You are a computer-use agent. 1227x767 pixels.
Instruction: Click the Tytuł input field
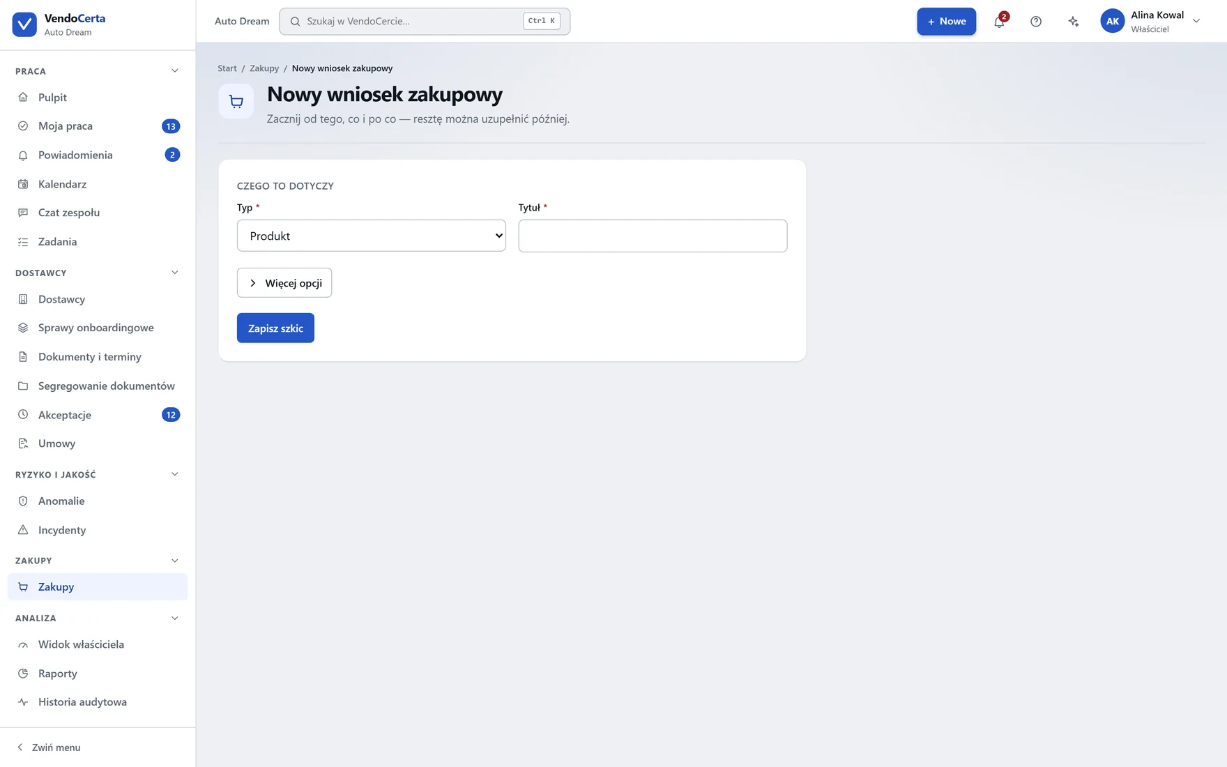click(653, 236)
